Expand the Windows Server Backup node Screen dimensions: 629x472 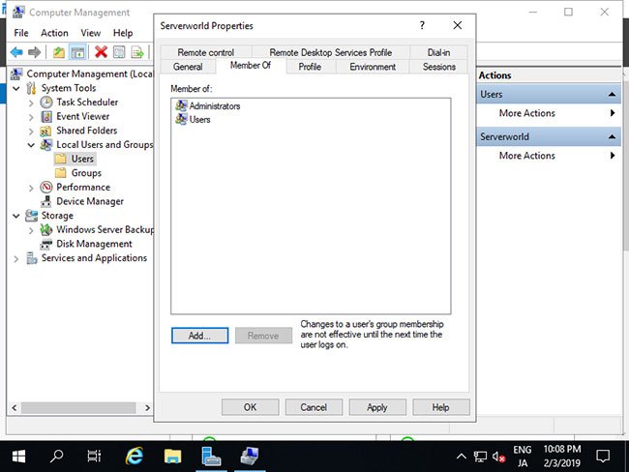tap(31, 230)
